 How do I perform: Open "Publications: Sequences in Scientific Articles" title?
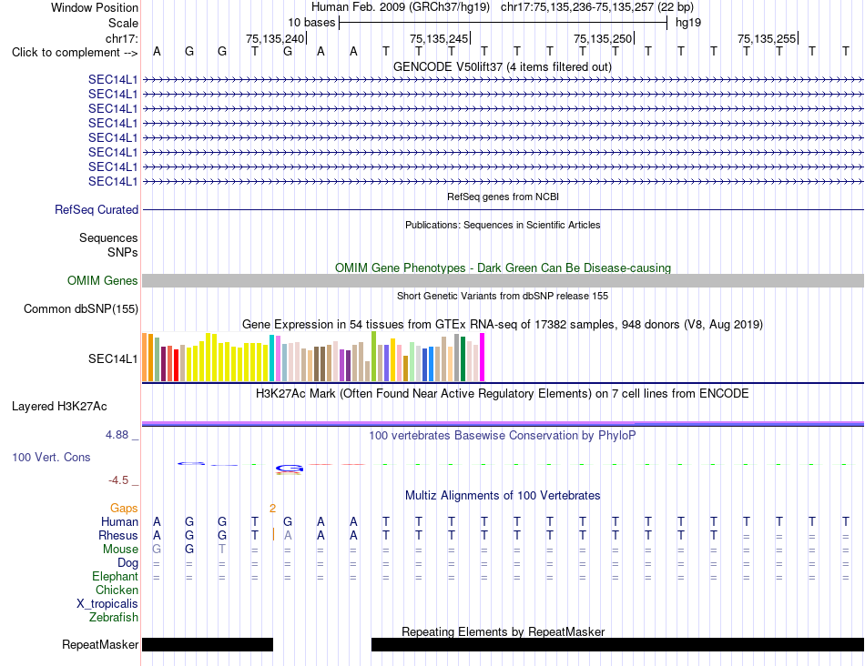tap(503, 225)
